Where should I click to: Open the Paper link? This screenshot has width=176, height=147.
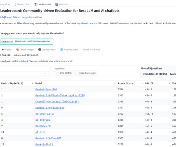pyautogui.click(x=8, y=17)
